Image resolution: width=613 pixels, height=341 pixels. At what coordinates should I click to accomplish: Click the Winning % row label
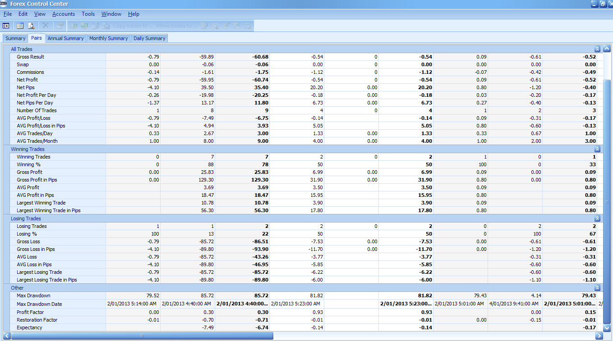(28, 164)
